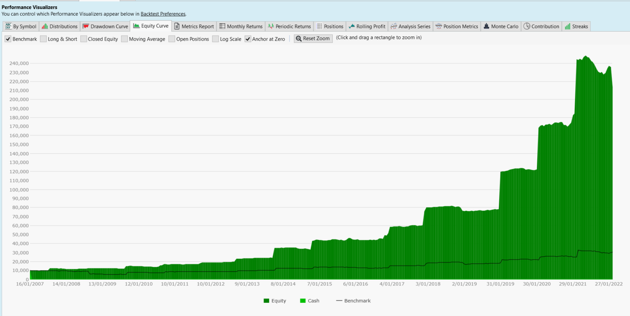Enable the Log Scale checkbox
Viewport: 630px width, 316px height.
tap(216, 39)
